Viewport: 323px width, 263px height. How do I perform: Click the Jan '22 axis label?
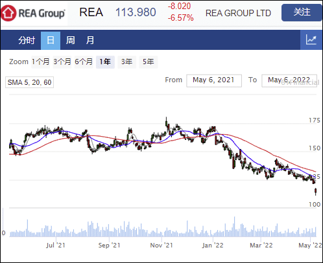coord(213,246)
